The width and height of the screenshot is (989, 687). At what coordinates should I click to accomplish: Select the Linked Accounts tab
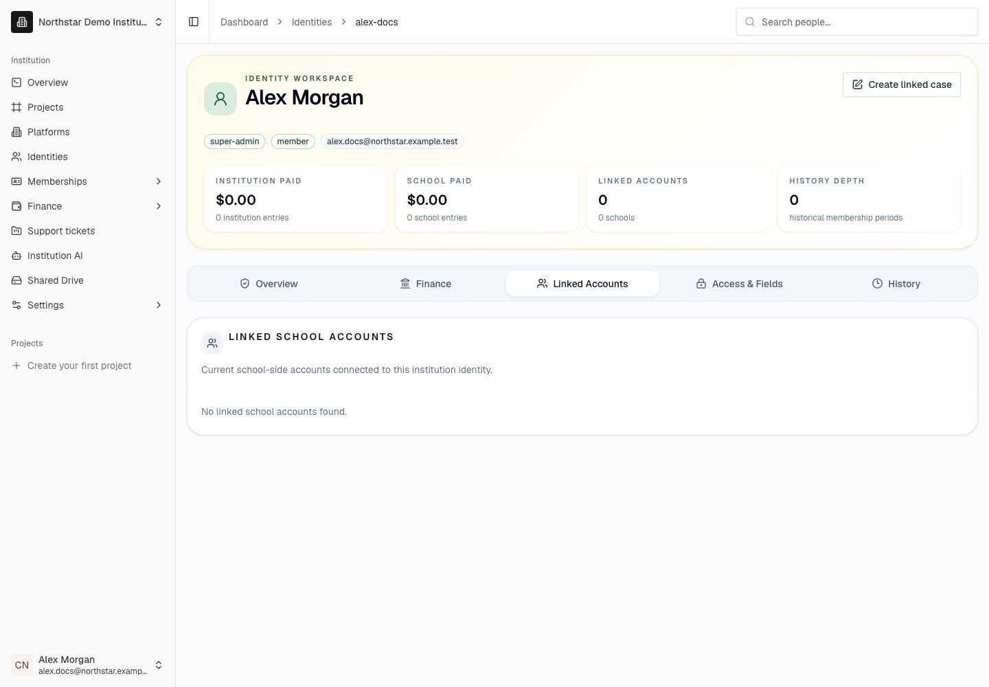tap(582, 284)
